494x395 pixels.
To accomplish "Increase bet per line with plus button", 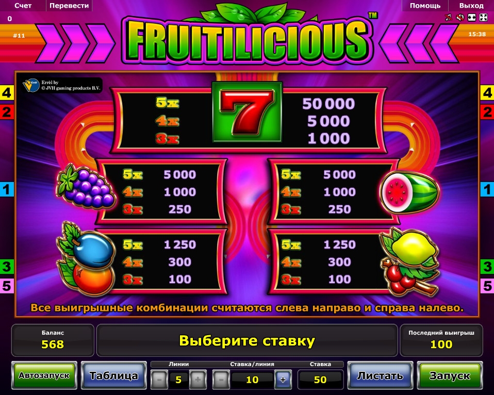I will pos(283,380).
